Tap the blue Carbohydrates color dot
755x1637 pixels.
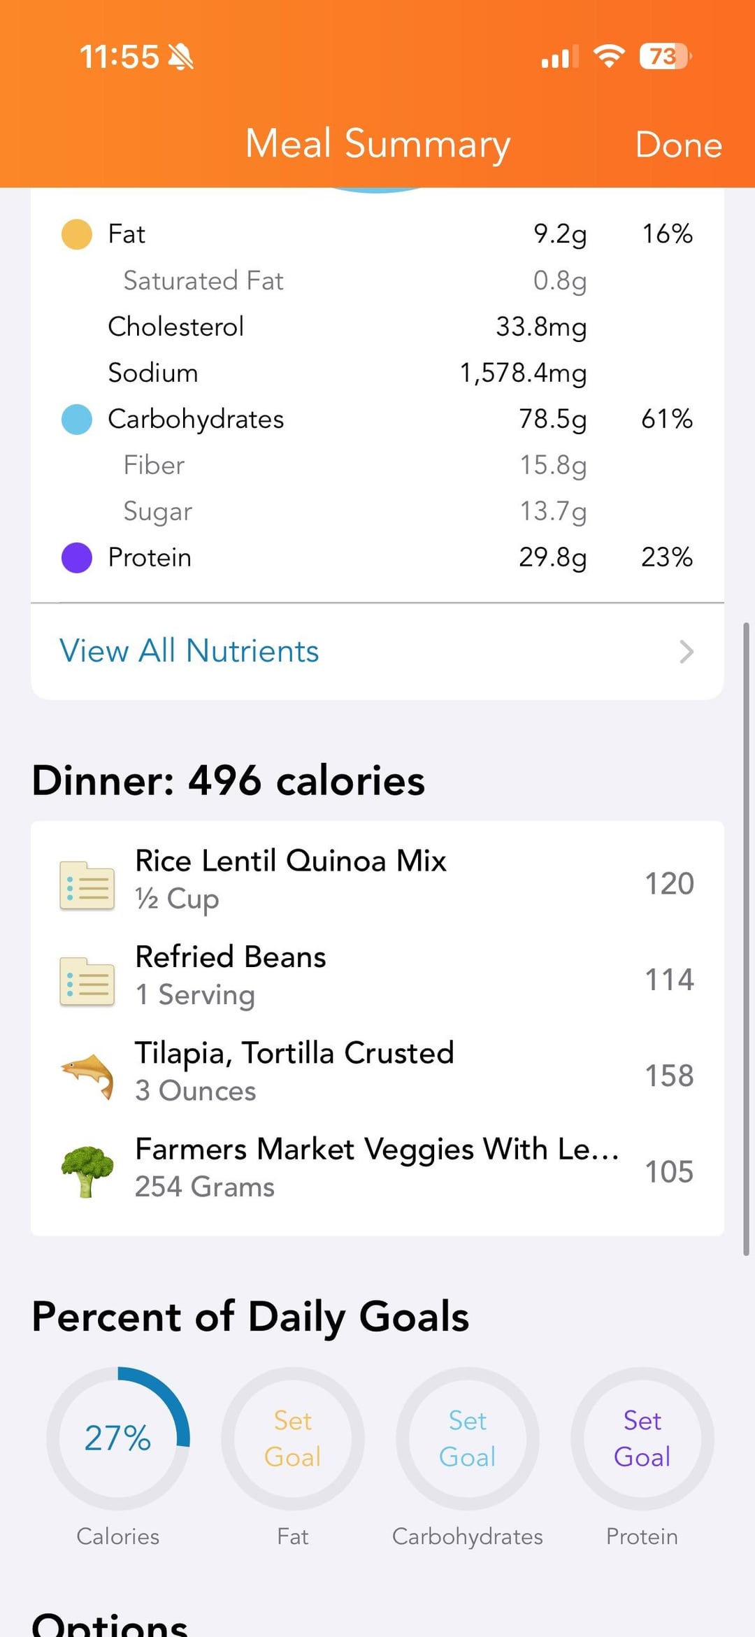click(x=77, y=420)
